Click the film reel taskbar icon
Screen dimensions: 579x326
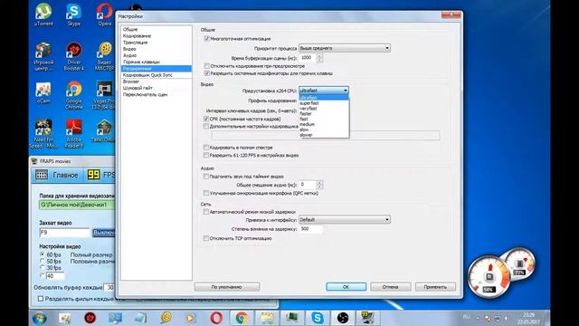tap(166, 318)
